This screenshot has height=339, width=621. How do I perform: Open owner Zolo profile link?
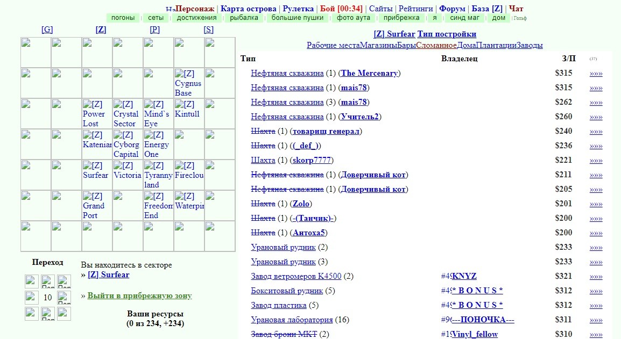coord(301,204)
